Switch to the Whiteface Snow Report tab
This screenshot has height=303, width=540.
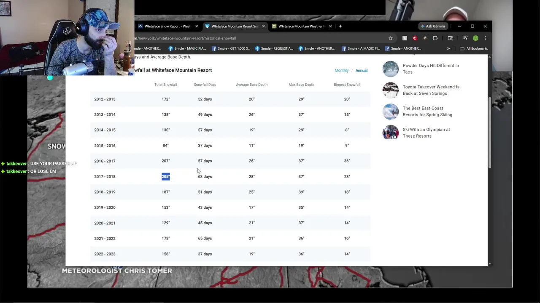coord(167,26)
